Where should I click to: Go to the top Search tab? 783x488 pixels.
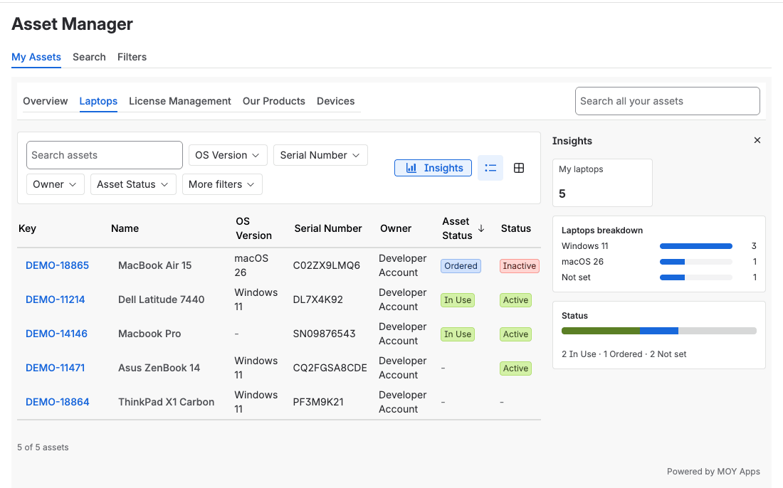click(89, 57)
